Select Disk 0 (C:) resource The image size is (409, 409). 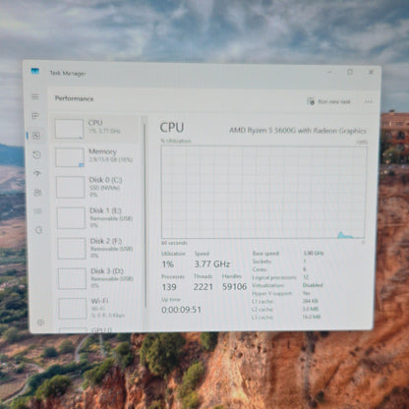pos(97,187)
